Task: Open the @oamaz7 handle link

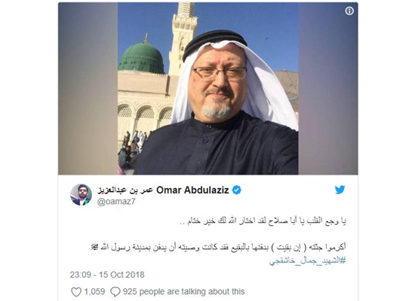Action: [x=116, y=202]
